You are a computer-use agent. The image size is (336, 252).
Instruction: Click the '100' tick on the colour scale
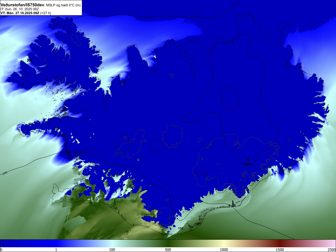[112, 250]
